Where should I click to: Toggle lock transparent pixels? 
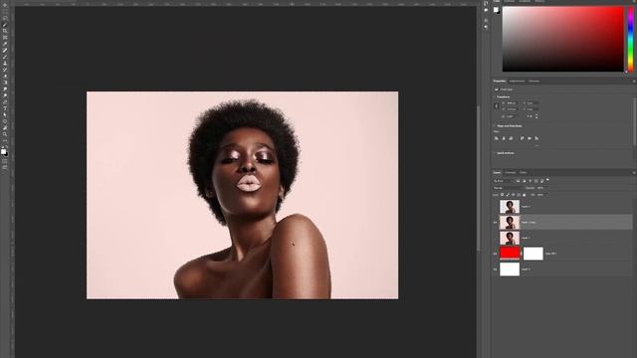coord(502,195)
